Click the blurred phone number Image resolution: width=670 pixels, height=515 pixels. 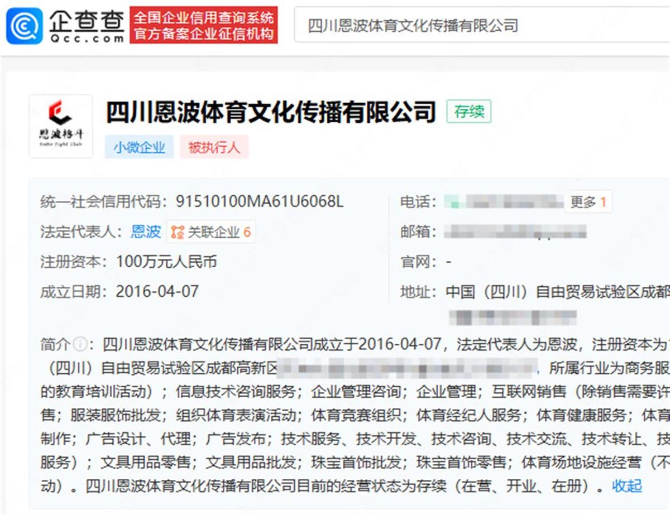click(x=504, y=202)
